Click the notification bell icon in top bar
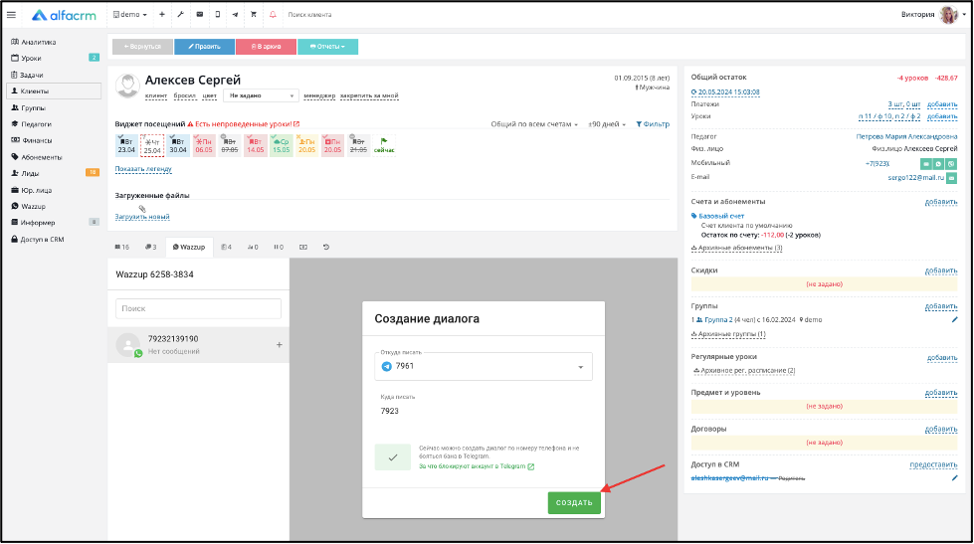Screen dimensions: 974x544 pyautogui.click(x=273, y=15)
